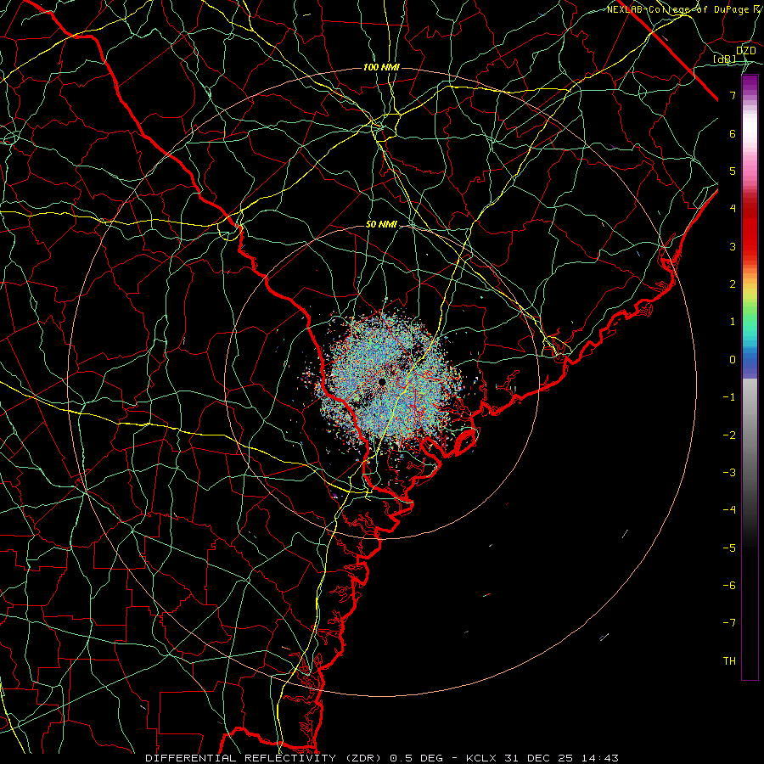This screenshot has width=764, height=764.
Task: Click the DZD legend title
Action: [745, 51]
